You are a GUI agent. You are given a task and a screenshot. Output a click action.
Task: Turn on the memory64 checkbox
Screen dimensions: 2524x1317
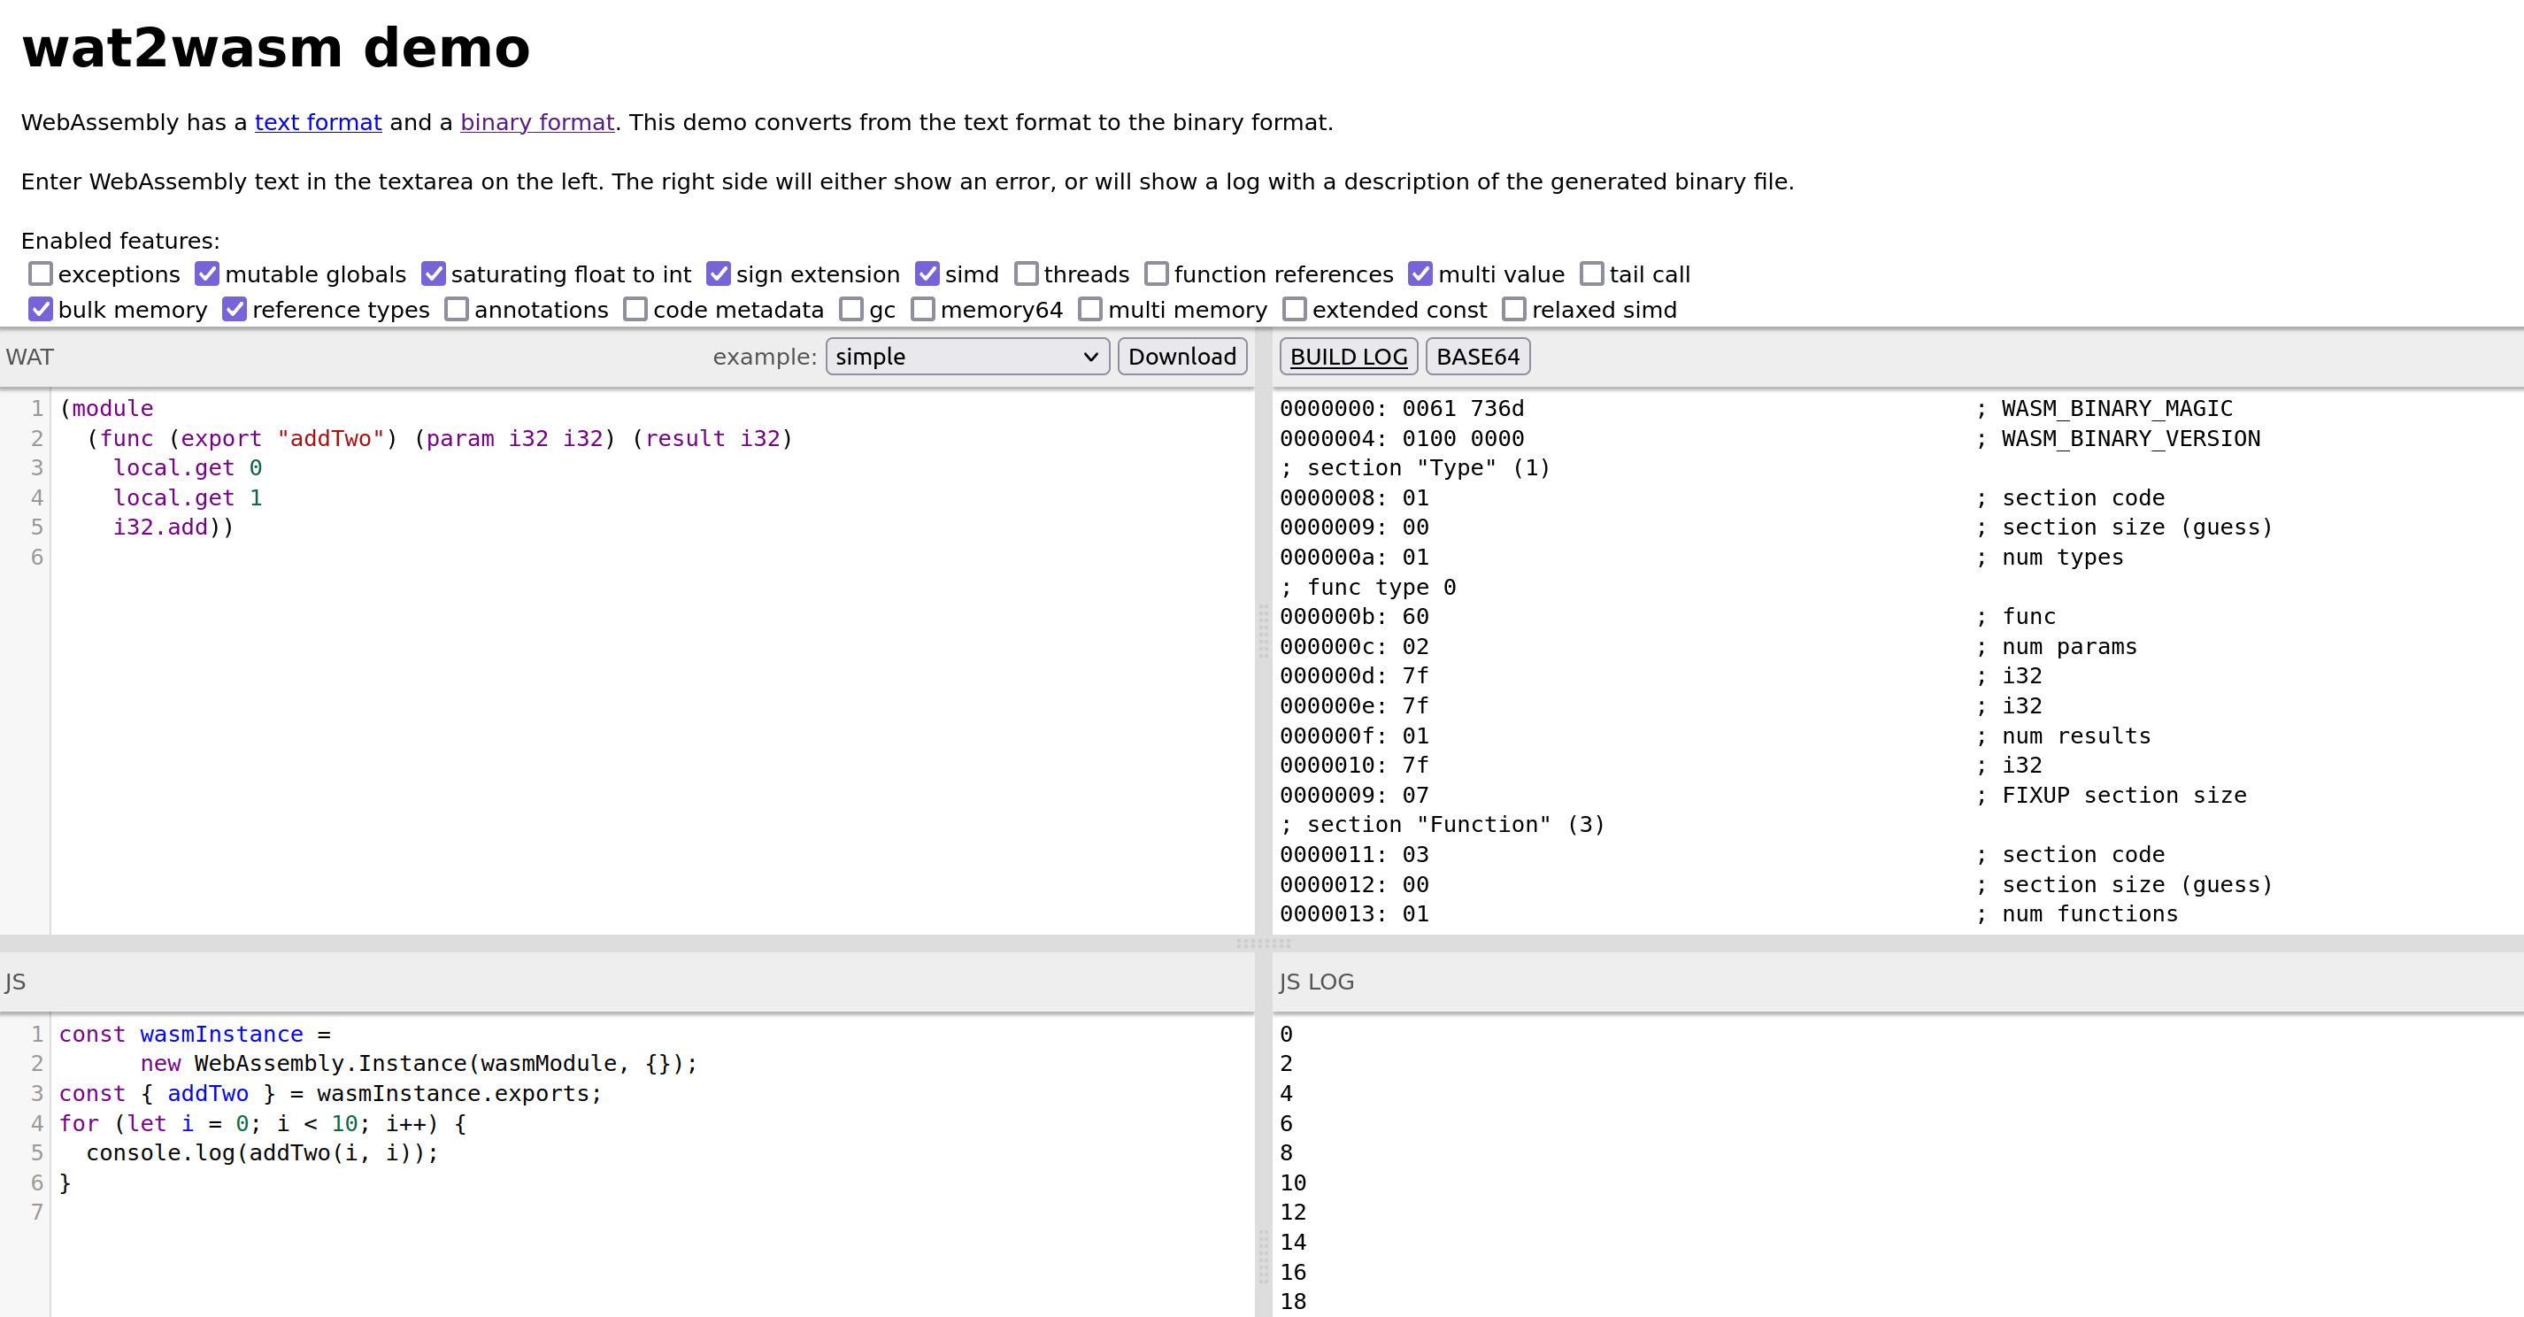coord(923,309)
